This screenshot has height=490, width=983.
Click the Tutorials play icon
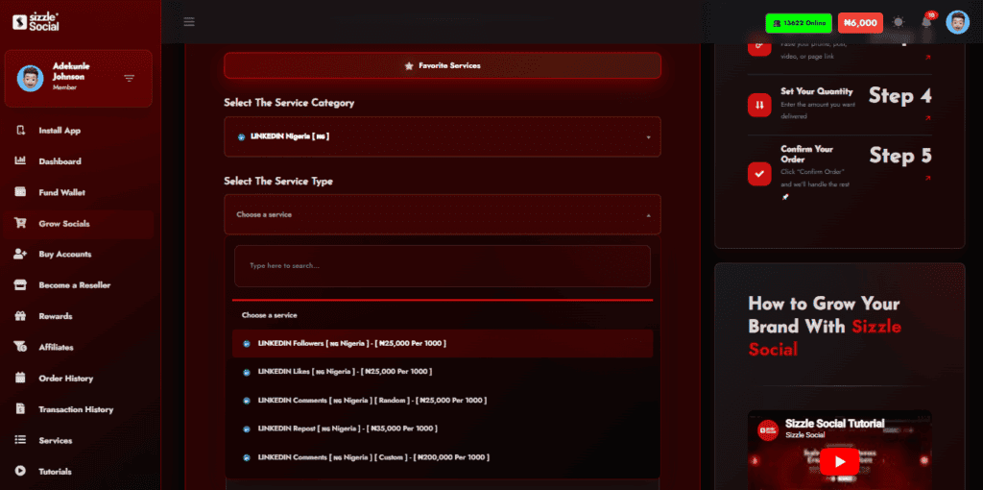point(20,471)
